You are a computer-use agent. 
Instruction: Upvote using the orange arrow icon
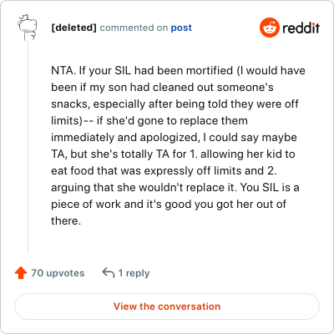tap(21, 273)
